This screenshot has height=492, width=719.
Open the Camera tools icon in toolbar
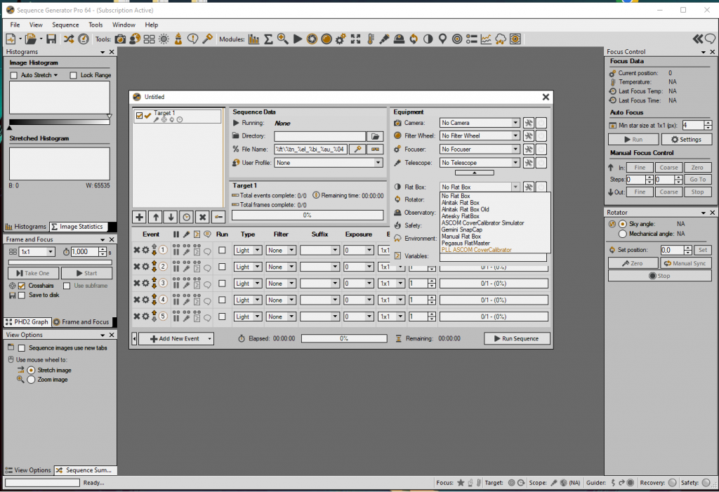(x=120, y=39)
